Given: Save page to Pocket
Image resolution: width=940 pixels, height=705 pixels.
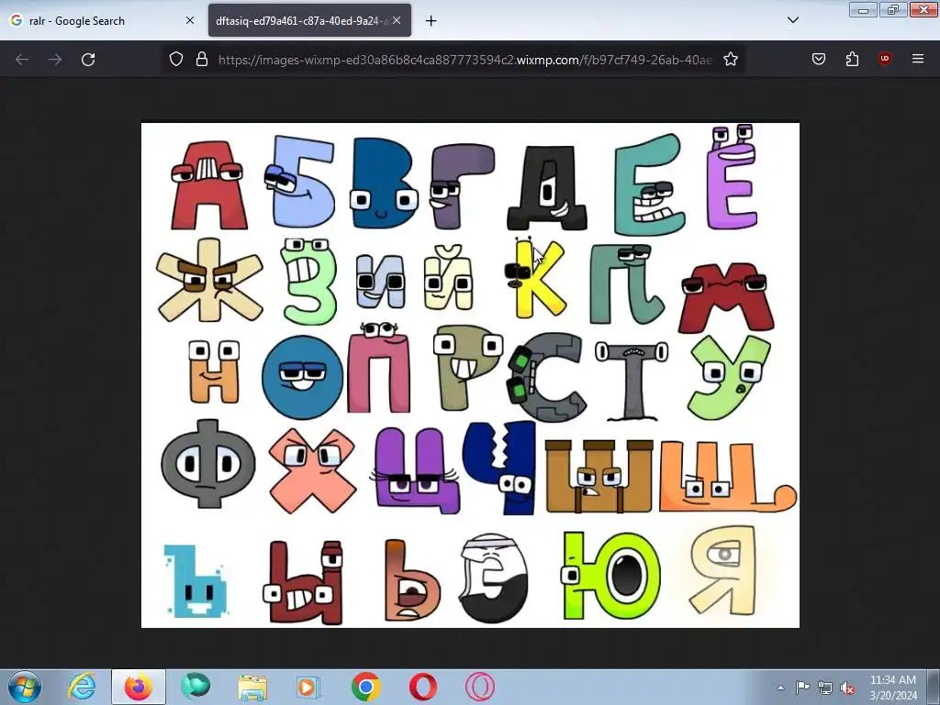Looking at the screenshot, I should pos(819,60).
